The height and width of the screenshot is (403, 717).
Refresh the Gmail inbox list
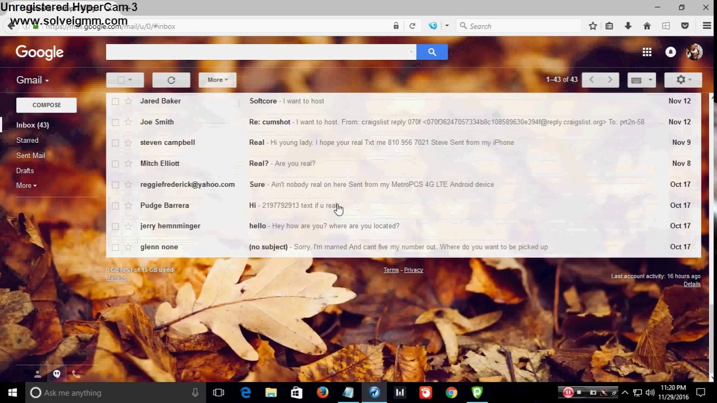tap(171, 80)
